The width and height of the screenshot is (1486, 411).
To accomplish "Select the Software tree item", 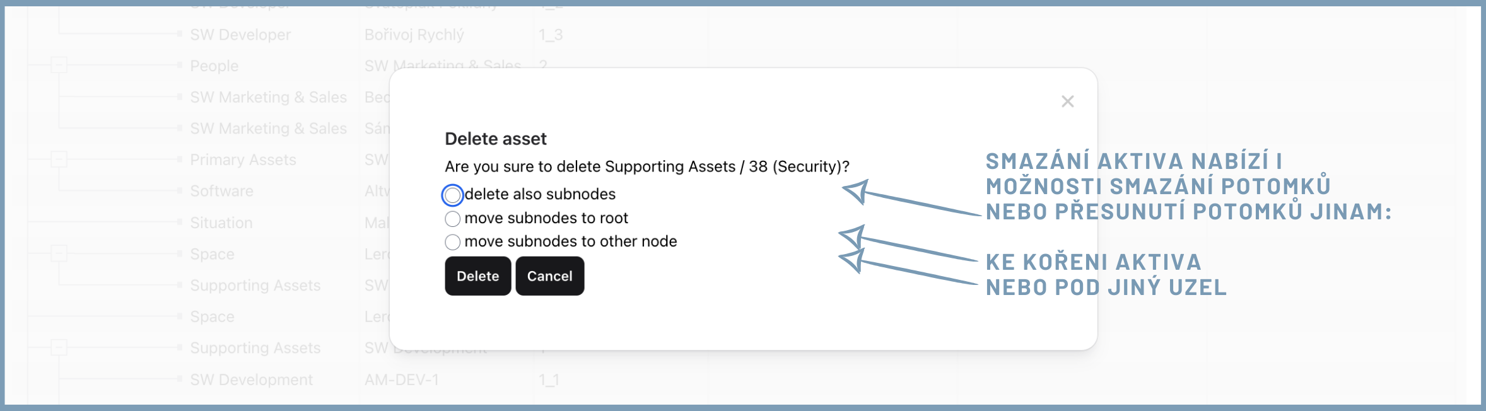I will click(x=221, y=191).
